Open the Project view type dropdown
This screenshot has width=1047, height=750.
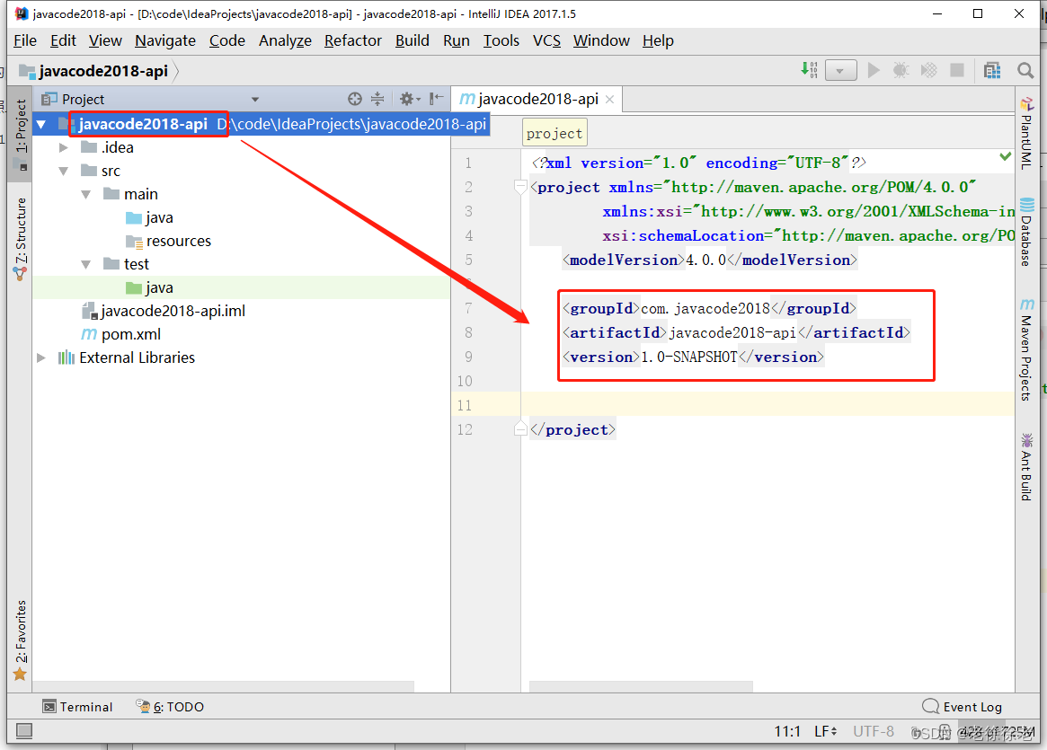(255, 100)
